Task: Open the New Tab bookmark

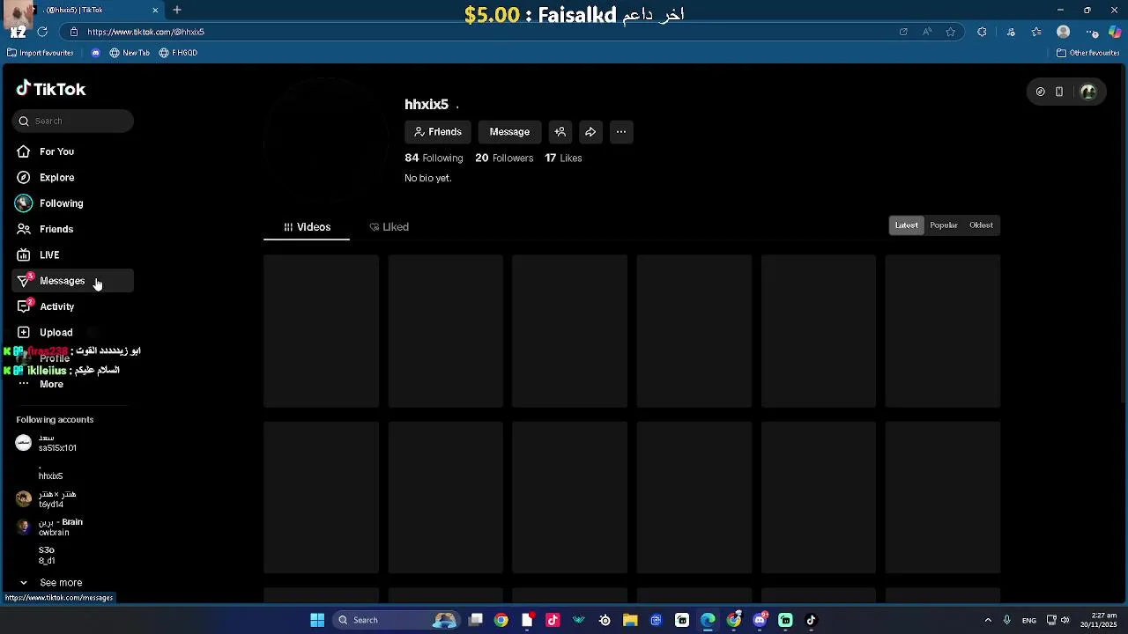Action: (130, 53)
